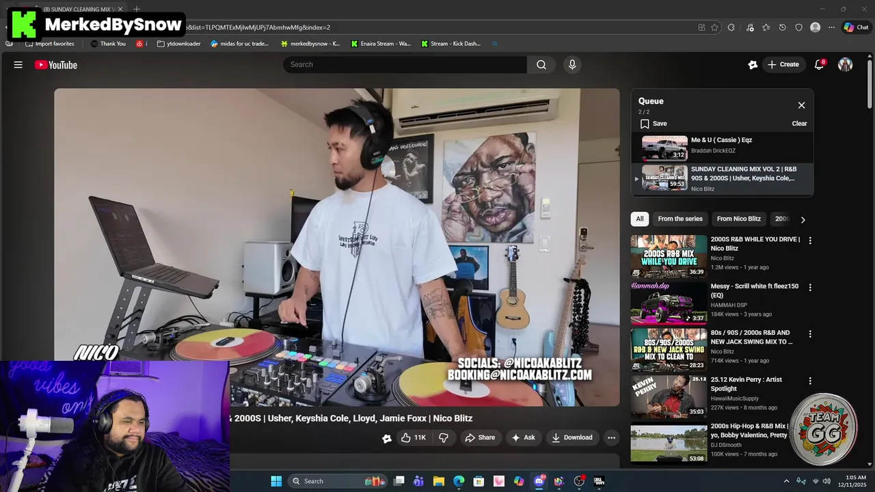The height and width of the screenshot is (492, 875).
Task: Open the ytdownloader bookmarks folder
Action: 178,44
